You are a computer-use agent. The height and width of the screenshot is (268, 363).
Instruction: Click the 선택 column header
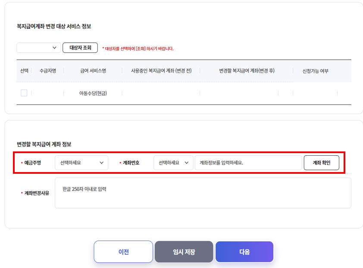pos(24,71)
